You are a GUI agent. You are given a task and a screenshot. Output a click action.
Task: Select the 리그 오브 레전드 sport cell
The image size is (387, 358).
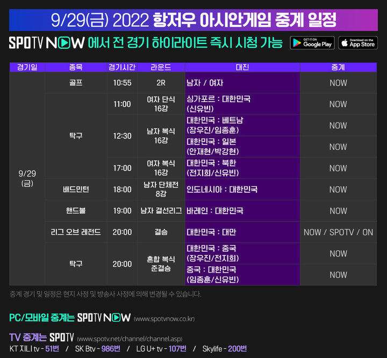pos(76,232)
